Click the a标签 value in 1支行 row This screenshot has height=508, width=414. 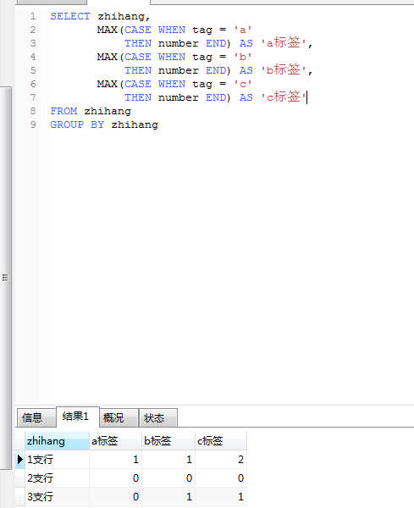click(x=115, y=460)
